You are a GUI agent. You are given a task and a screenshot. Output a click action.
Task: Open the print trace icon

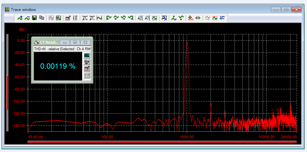point(58,18)
